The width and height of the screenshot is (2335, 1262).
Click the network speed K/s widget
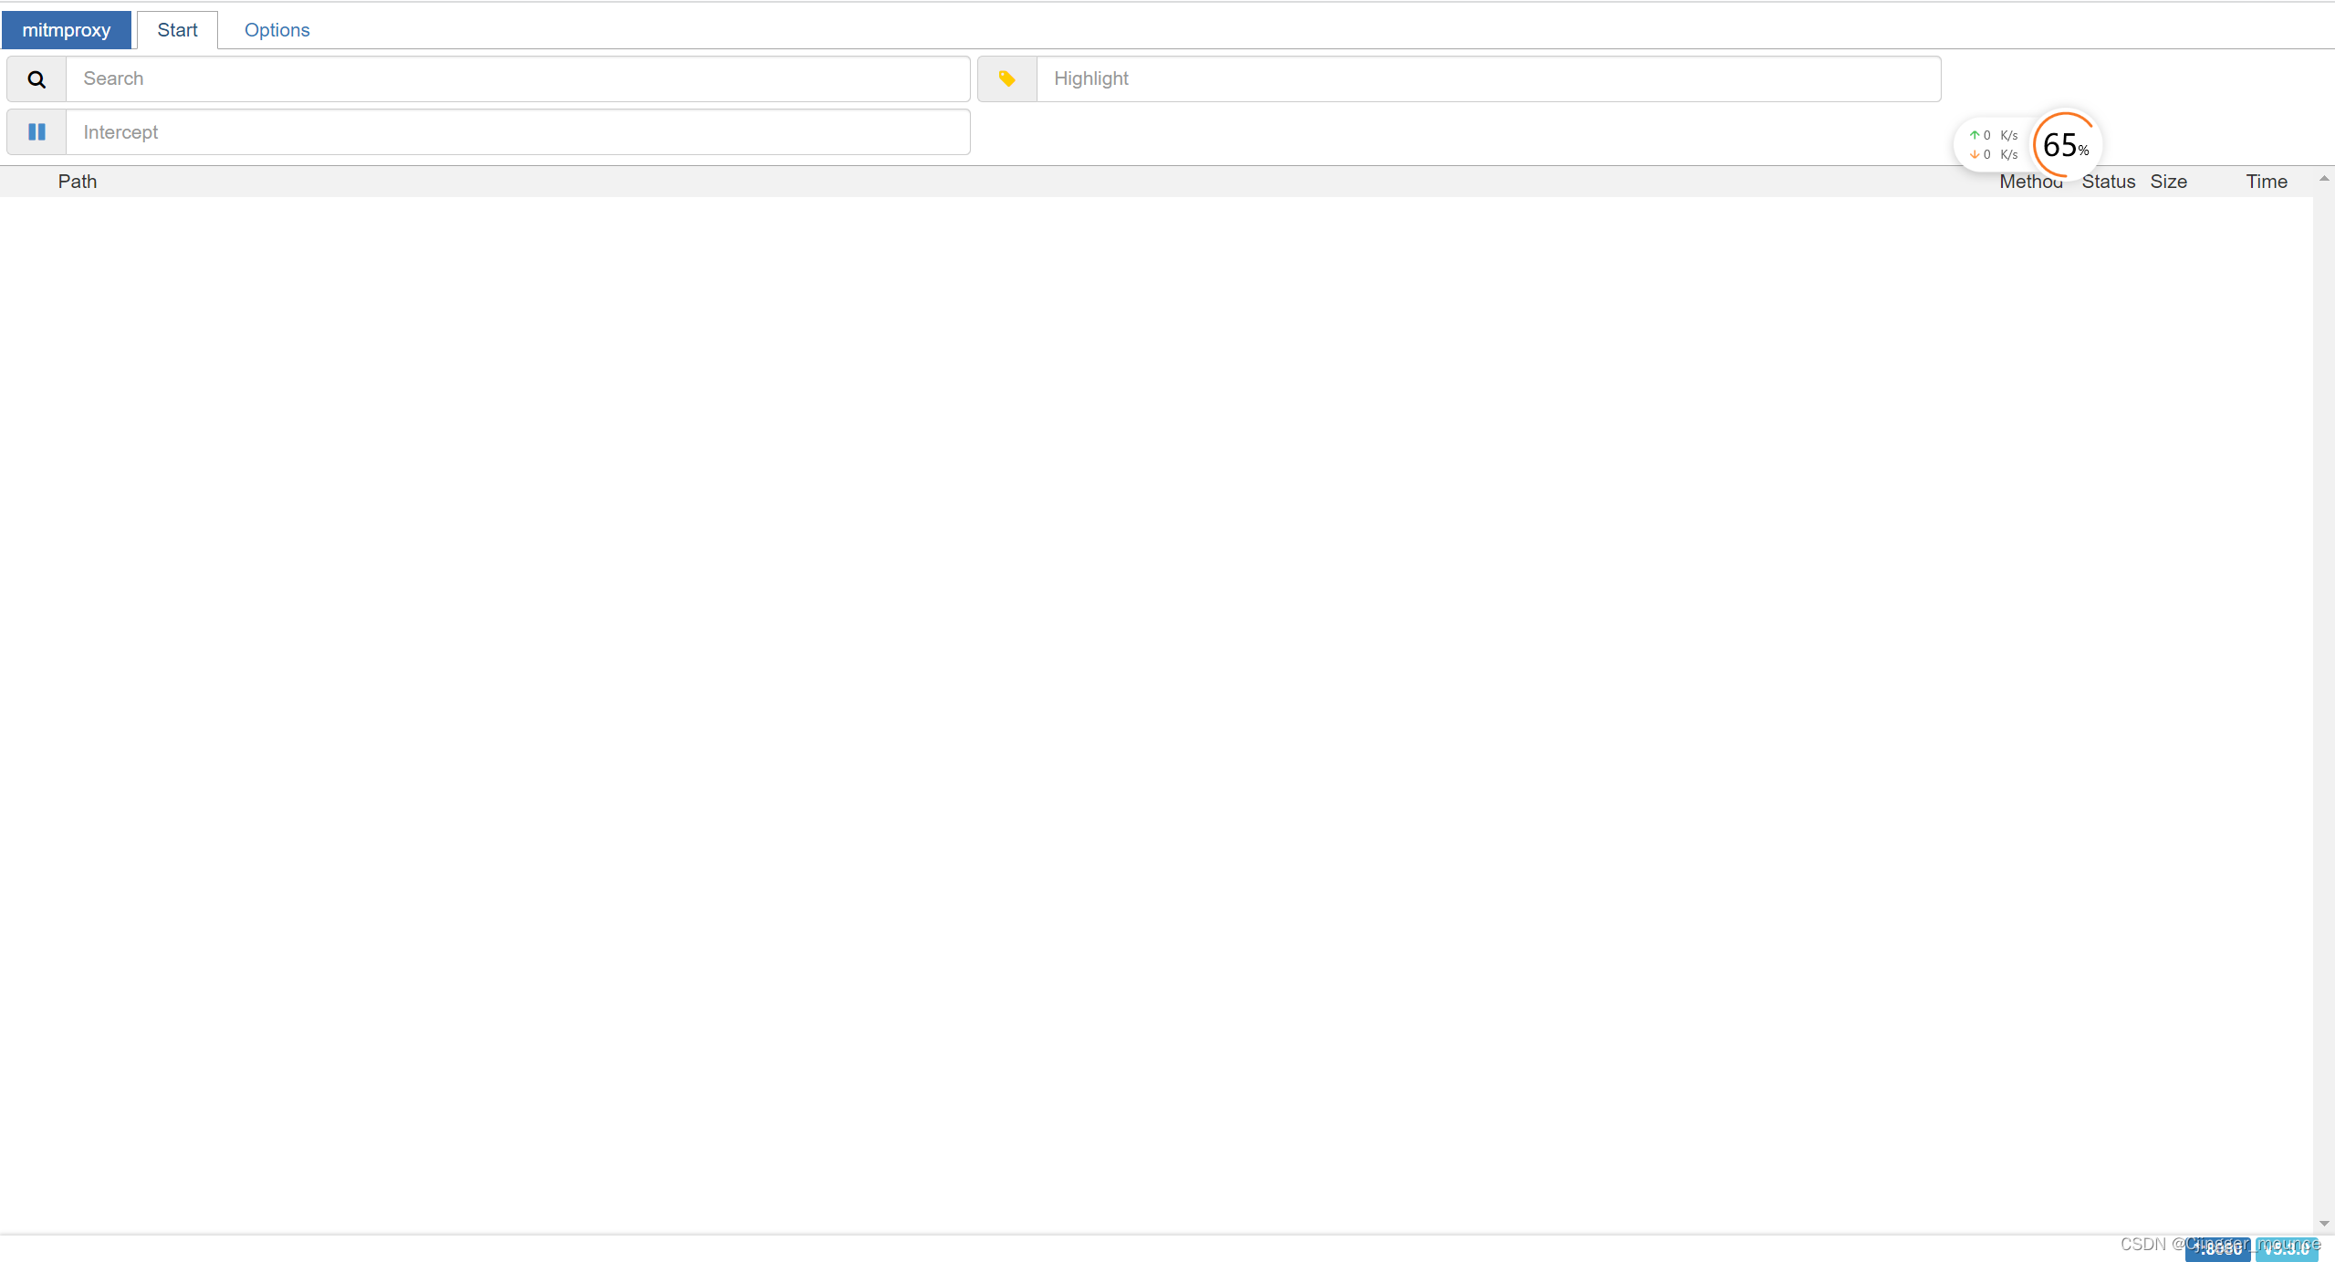(1994, 145)
